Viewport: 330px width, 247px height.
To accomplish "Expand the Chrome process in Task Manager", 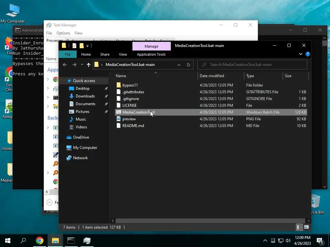I will 48,79.
